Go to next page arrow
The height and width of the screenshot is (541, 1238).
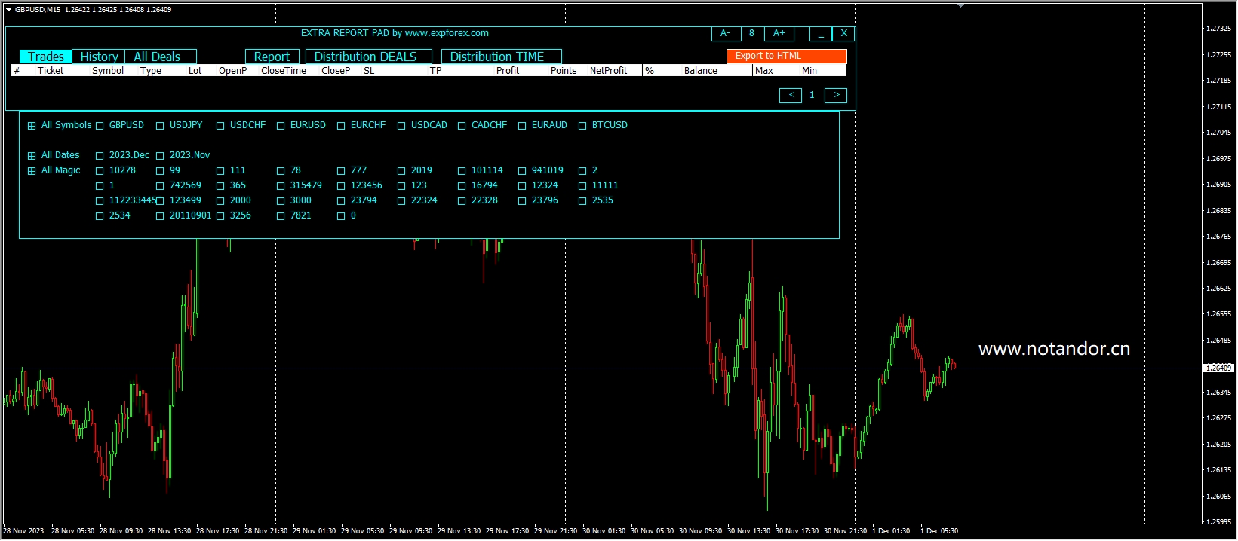[836, 96]
